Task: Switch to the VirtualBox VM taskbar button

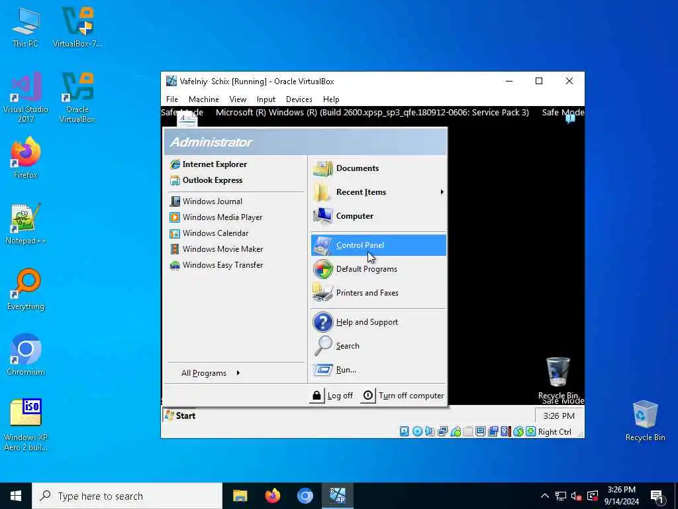Action: point(338,496)
